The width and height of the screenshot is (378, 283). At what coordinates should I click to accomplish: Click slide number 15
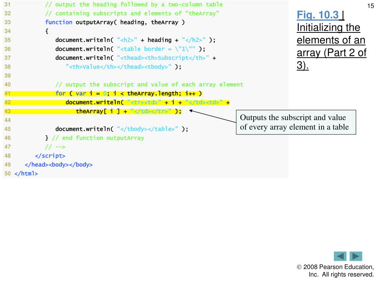coord(371,6)
